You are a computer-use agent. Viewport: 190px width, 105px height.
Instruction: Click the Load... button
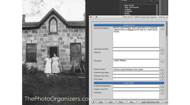pos(111,102)
